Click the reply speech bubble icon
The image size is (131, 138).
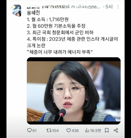click(x=29, y=130)
